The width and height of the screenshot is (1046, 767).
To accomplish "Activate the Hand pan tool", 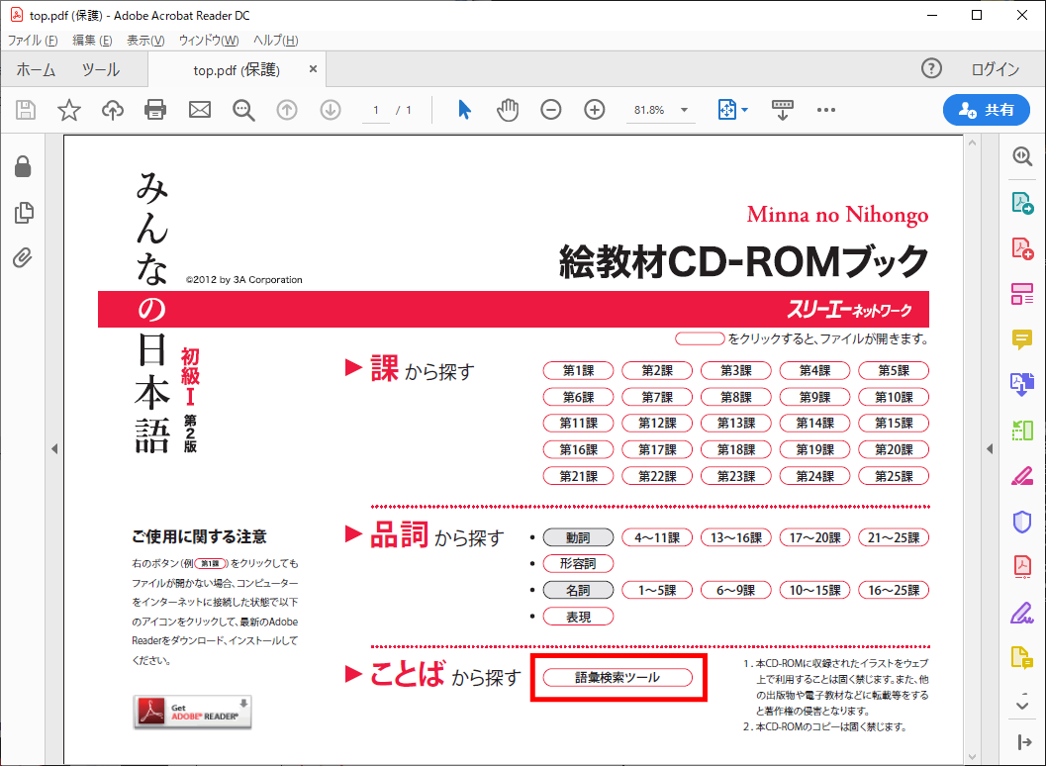I will [x=508, y=110].
